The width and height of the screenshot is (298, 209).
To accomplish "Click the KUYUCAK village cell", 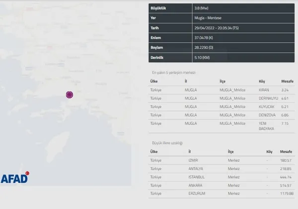I will (x=266, y=107).
